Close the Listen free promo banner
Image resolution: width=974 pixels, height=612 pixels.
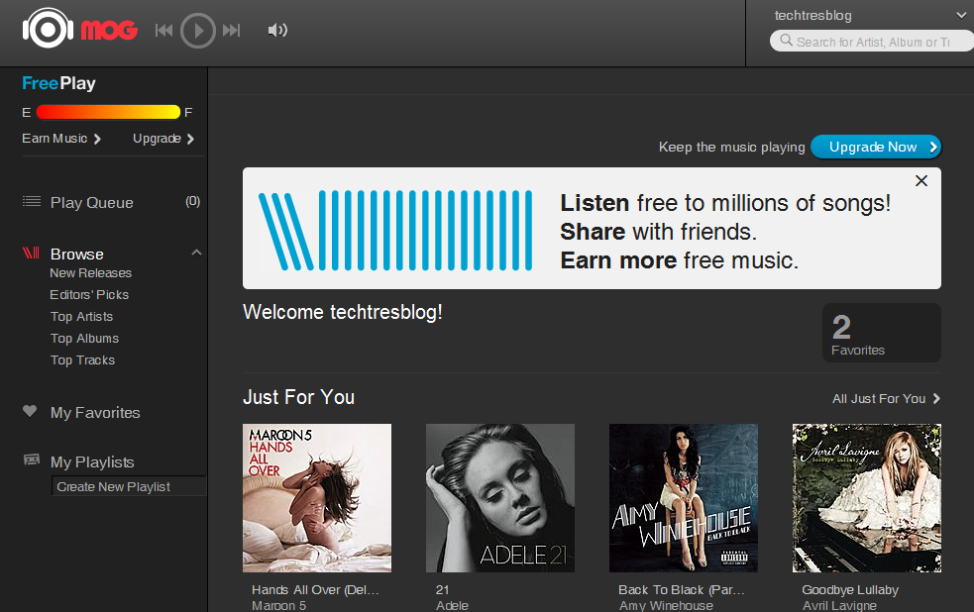tap(921, 180)
